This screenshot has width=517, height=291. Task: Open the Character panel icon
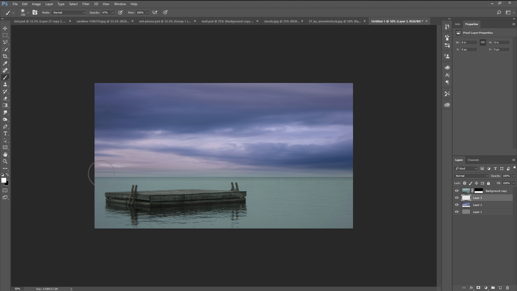click(447, 75)
